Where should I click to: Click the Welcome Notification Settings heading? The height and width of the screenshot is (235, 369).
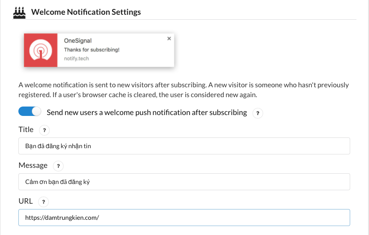(x=86, y=12)
